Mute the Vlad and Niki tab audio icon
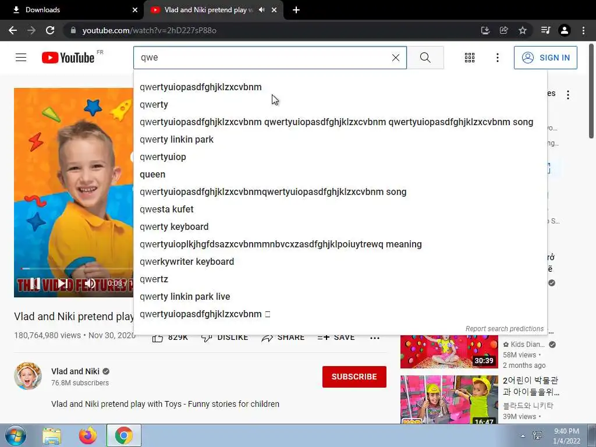Image resolution: width=596 pixels, height=447 pixels. 261,10
